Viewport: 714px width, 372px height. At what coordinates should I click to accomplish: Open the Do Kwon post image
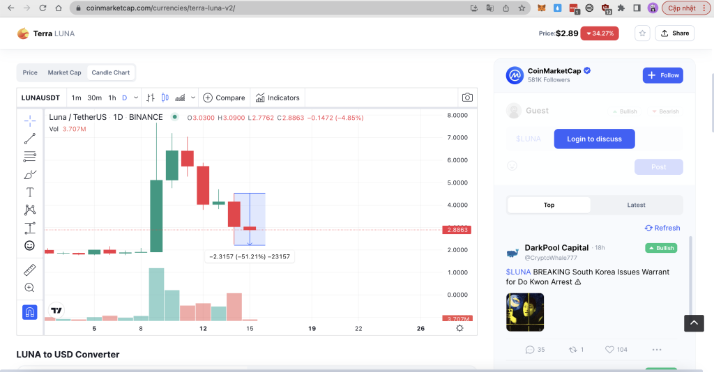point(525,312)
